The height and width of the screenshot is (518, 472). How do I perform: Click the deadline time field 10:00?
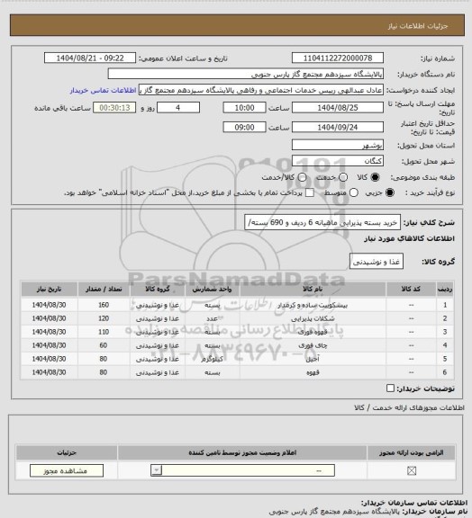click(x=245, y=108)
